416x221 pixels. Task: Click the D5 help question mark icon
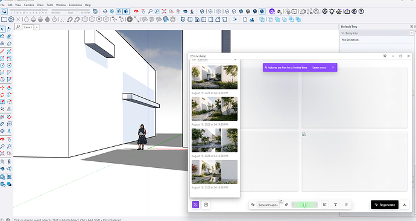[x=361, y=11]
